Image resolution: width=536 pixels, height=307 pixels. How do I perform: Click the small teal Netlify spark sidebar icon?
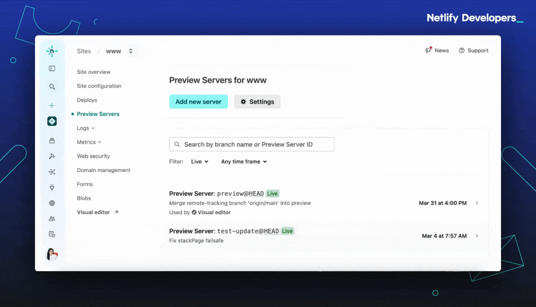[52, 105]
